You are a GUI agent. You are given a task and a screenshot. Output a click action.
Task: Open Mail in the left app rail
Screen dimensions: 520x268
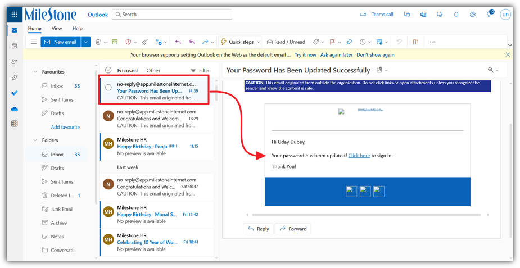(x=14, y=30)
